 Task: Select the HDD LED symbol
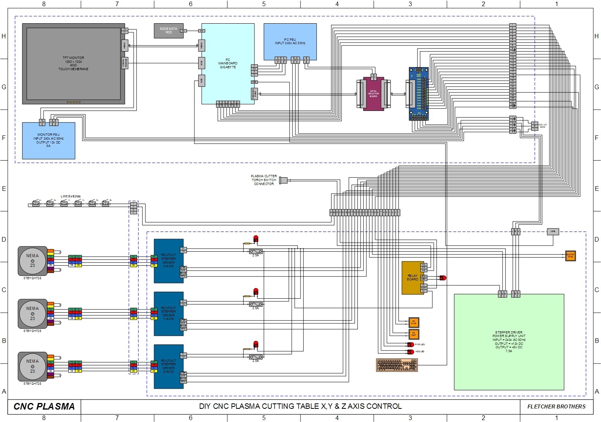410,352
